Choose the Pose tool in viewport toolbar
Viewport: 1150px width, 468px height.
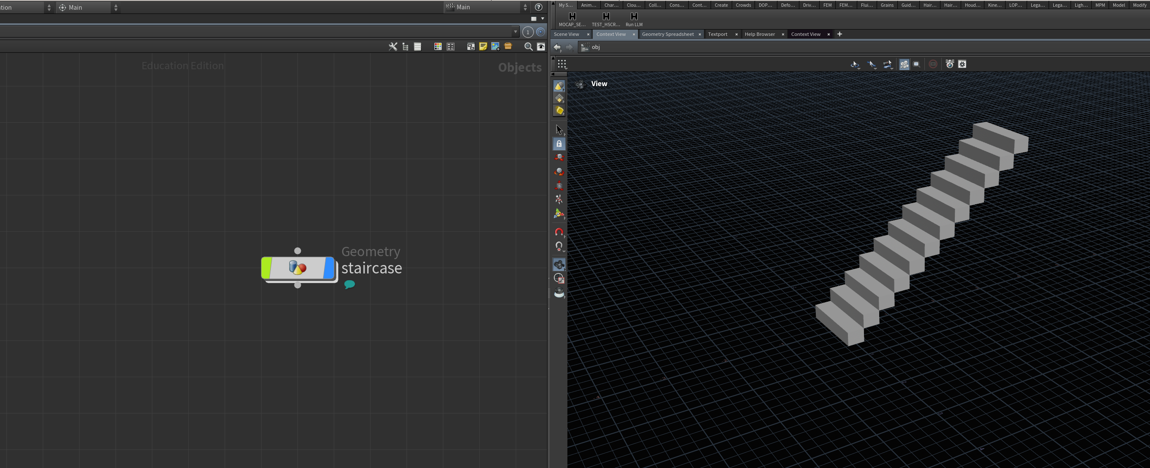559,199
